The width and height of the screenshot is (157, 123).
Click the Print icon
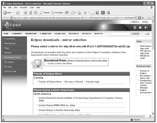coord(79,13)
